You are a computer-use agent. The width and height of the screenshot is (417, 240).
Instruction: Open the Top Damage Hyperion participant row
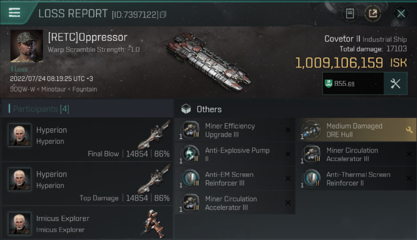(87, 183)
